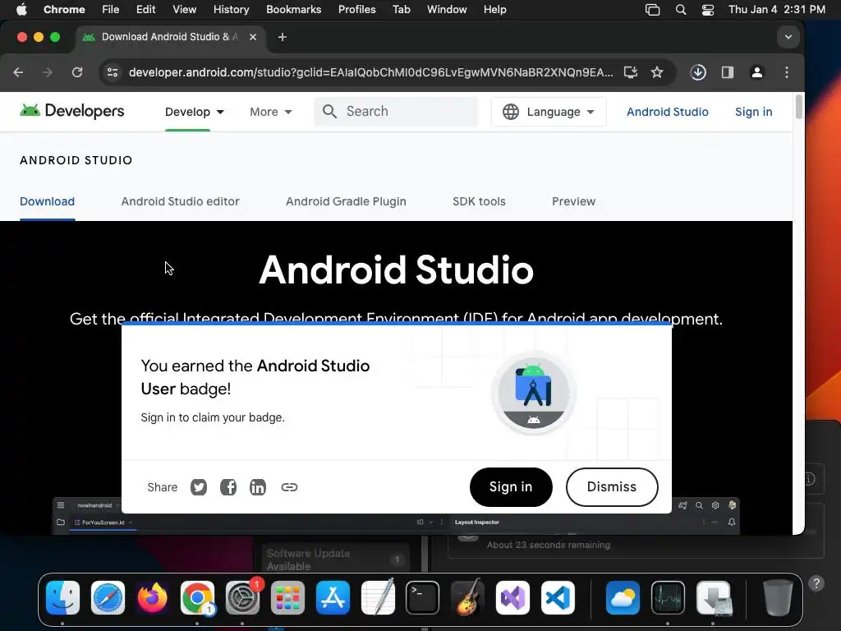Close the Download Android Studio tab
This screenshot has height=631, width=841.
point(253,37)
